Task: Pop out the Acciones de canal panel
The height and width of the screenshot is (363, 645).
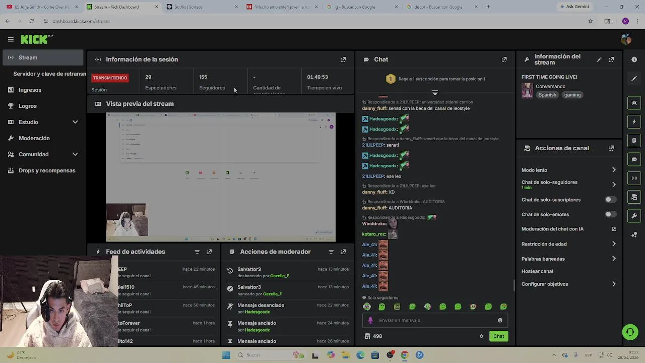Action: 611,148
